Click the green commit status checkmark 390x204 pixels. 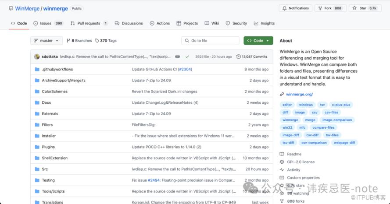[x=187, y=56]
